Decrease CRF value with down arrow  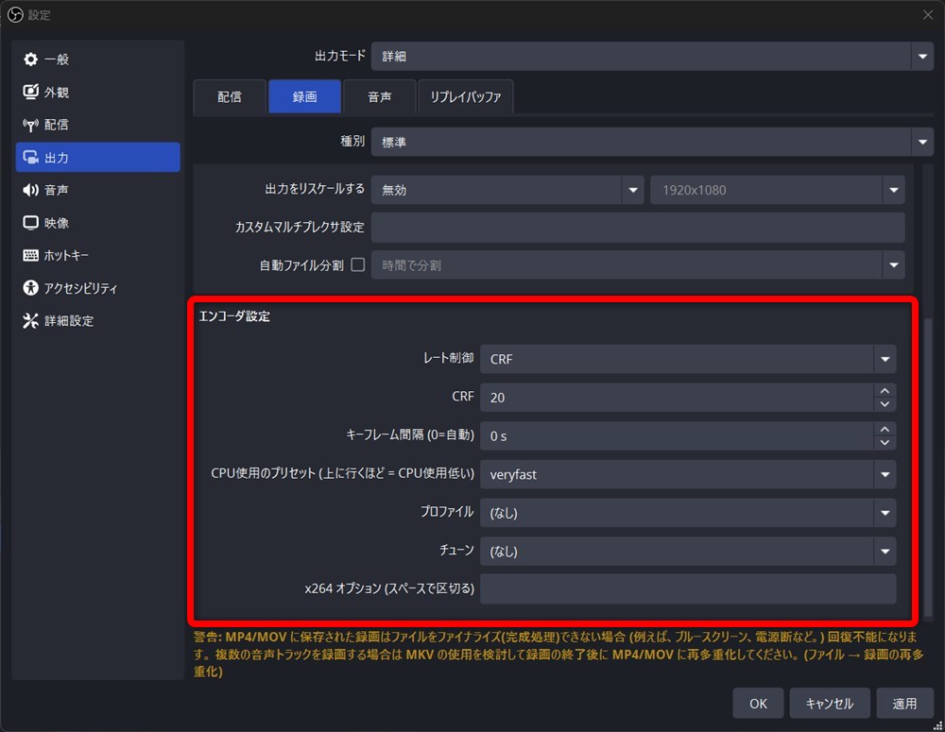(885, 404)
